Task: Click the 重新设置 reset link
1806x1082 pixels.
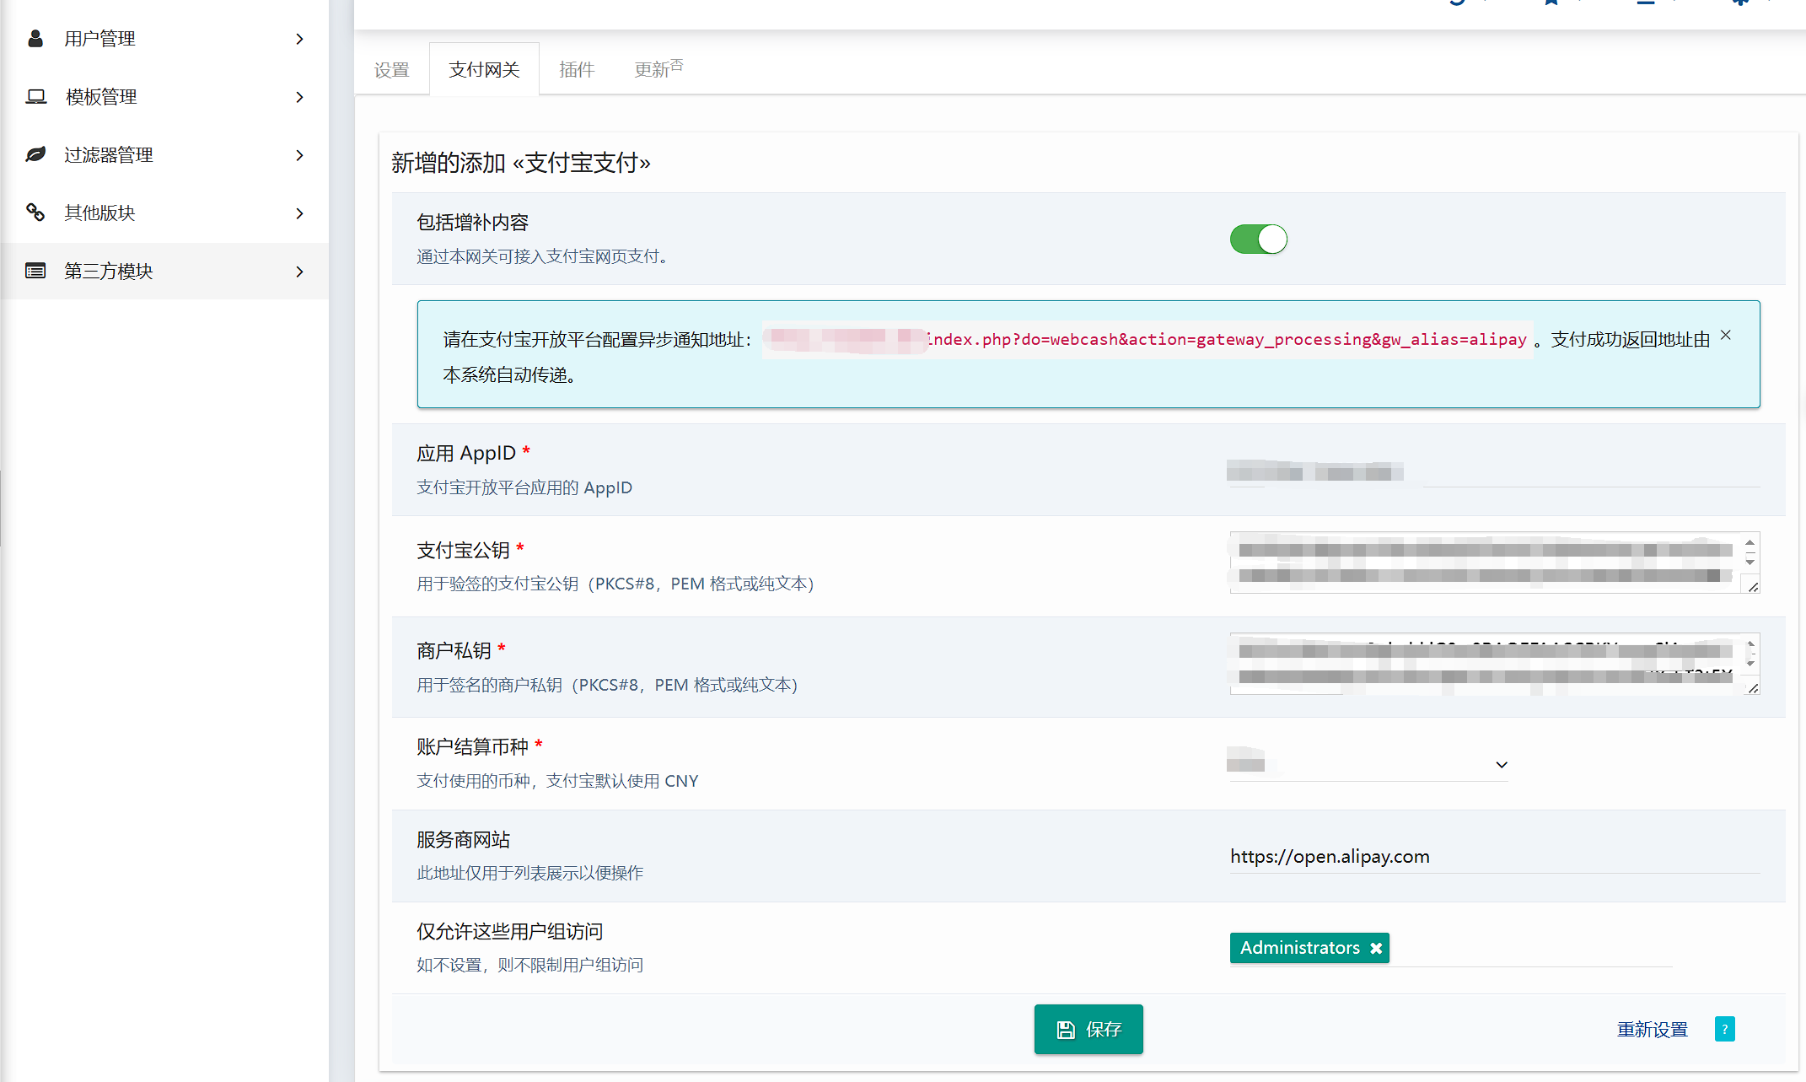Action: pos(1652,1029)
